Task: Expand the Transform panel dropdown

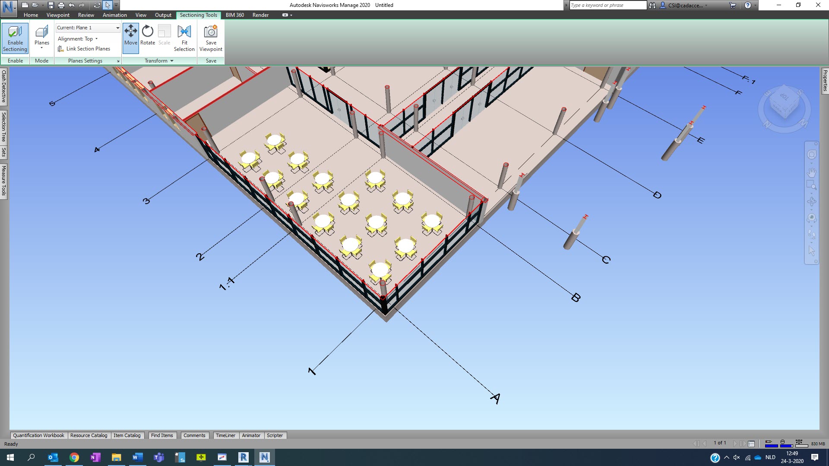Action: tap(159, 61)
